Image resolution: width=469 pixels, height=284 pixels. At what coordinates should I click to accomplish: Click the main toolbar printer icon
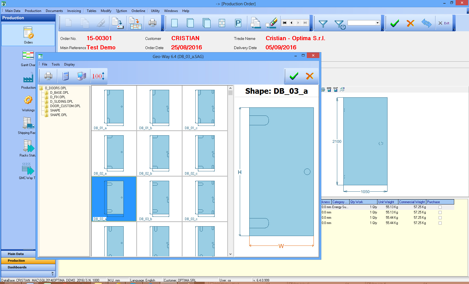[x=152, y=23]
